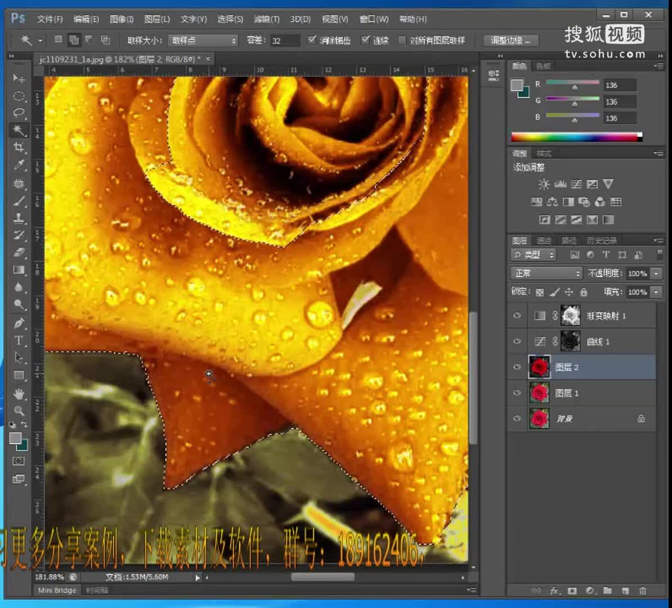Select the Lasso tool
This screenshot has width=672, height=608.
pos(19,113)
